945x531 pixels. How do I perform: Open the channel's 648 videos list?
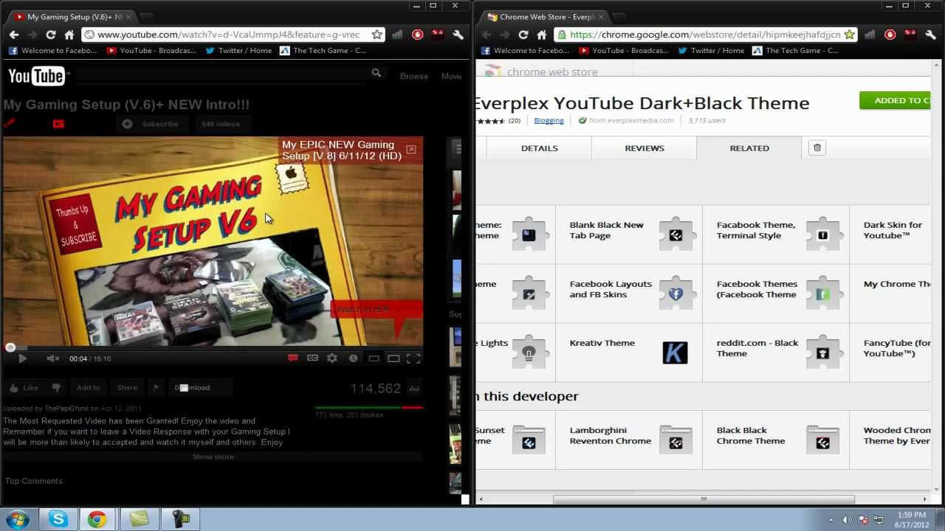click(x=220, y=124)
